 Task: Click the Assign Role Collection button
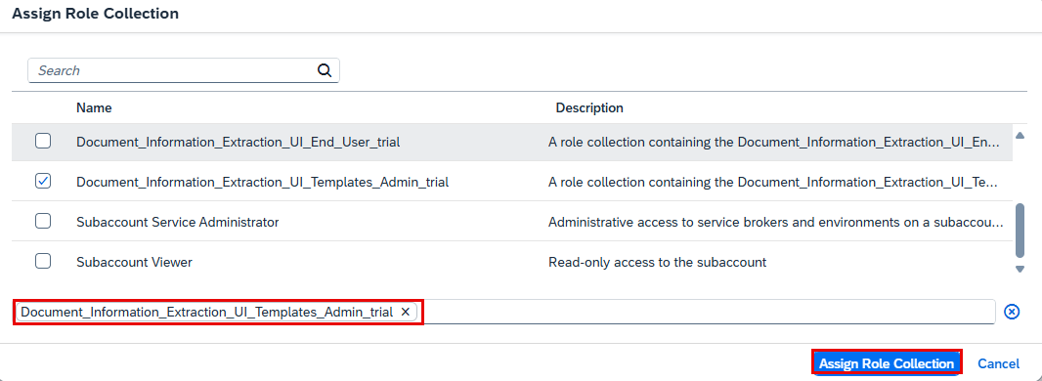pyautogui.click(x=887, y=363)
